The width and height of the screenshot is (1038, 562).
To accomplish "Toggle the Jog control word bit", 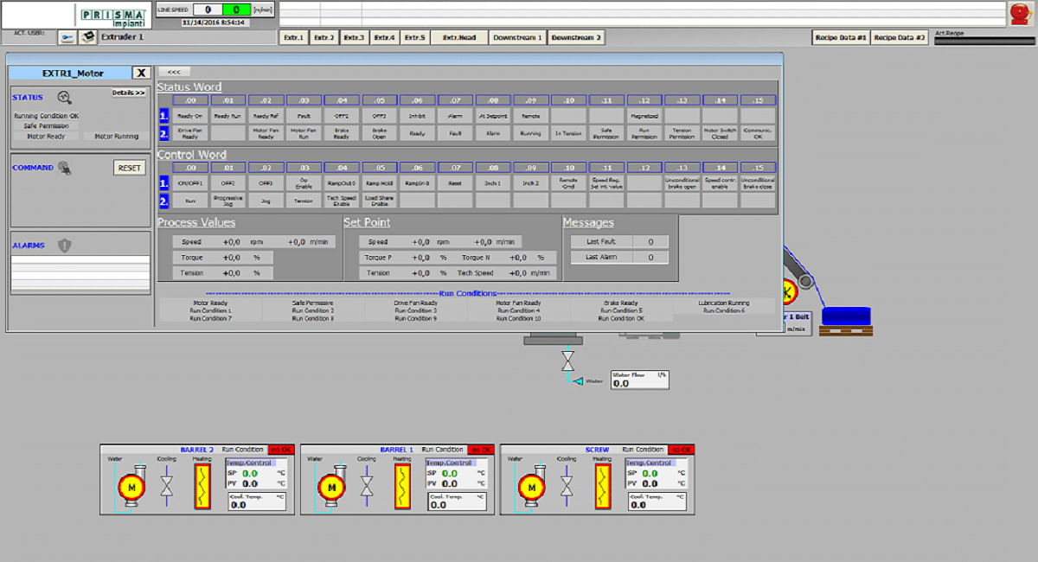I will pyautogui.click(x=265, y=200).
